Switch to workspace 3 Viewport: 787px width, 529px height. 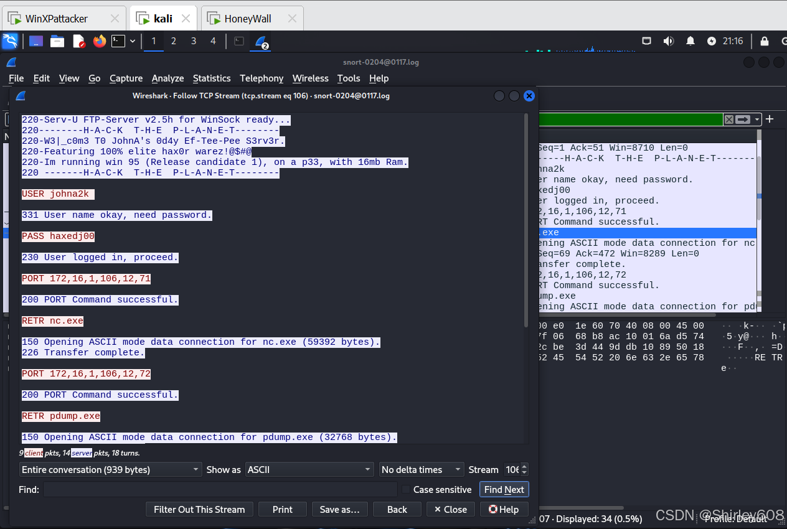(194, 41)
